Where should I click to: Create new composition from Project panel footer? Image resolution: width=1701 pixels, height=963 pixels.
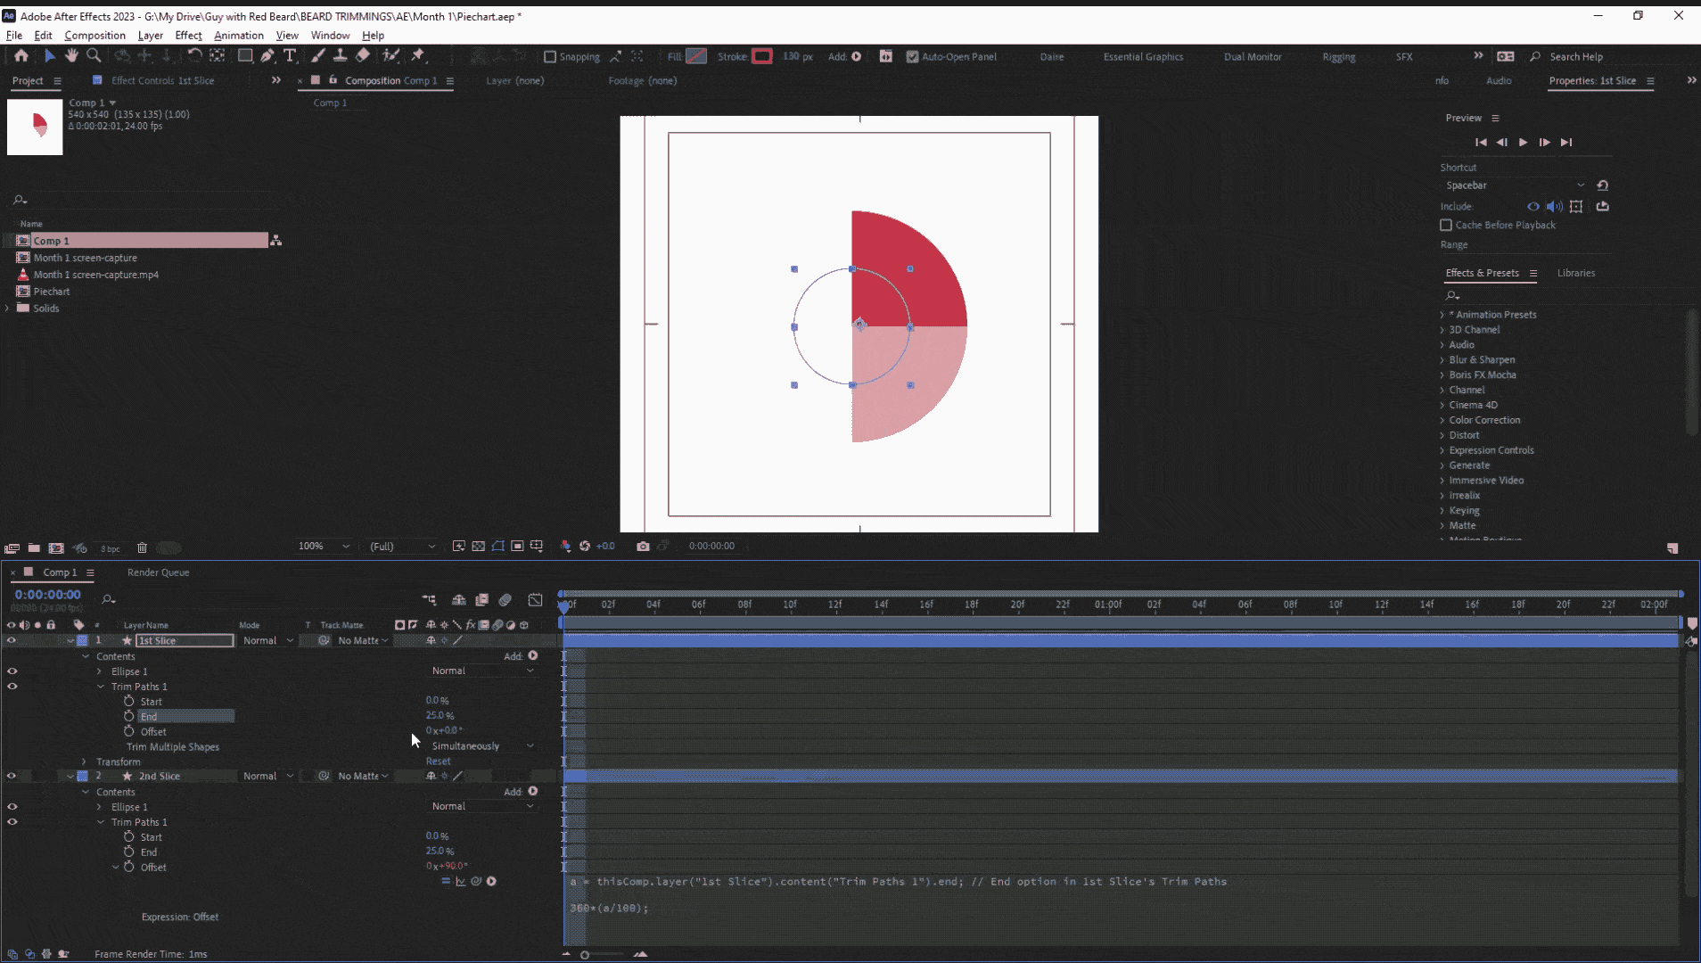56,547
